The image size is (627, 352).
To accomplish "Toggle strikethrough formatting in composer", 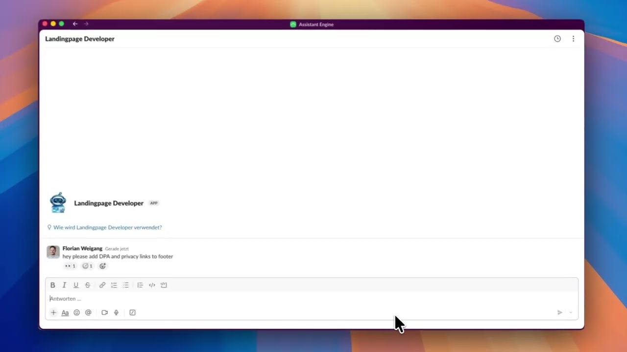I will click(88, 285).
